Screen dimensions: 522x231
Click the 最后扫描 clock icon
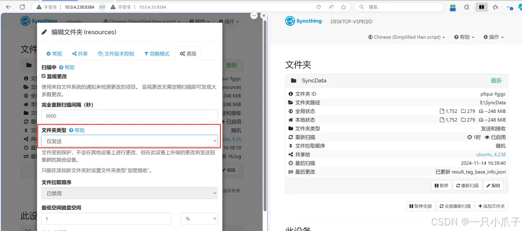(290, 163)
